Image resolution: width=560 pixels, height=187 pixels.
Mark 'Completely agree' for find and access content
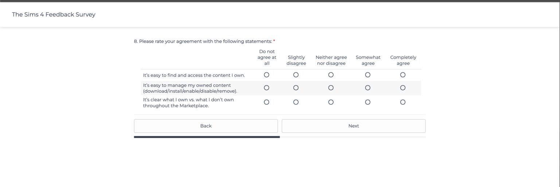coord(403,75)
